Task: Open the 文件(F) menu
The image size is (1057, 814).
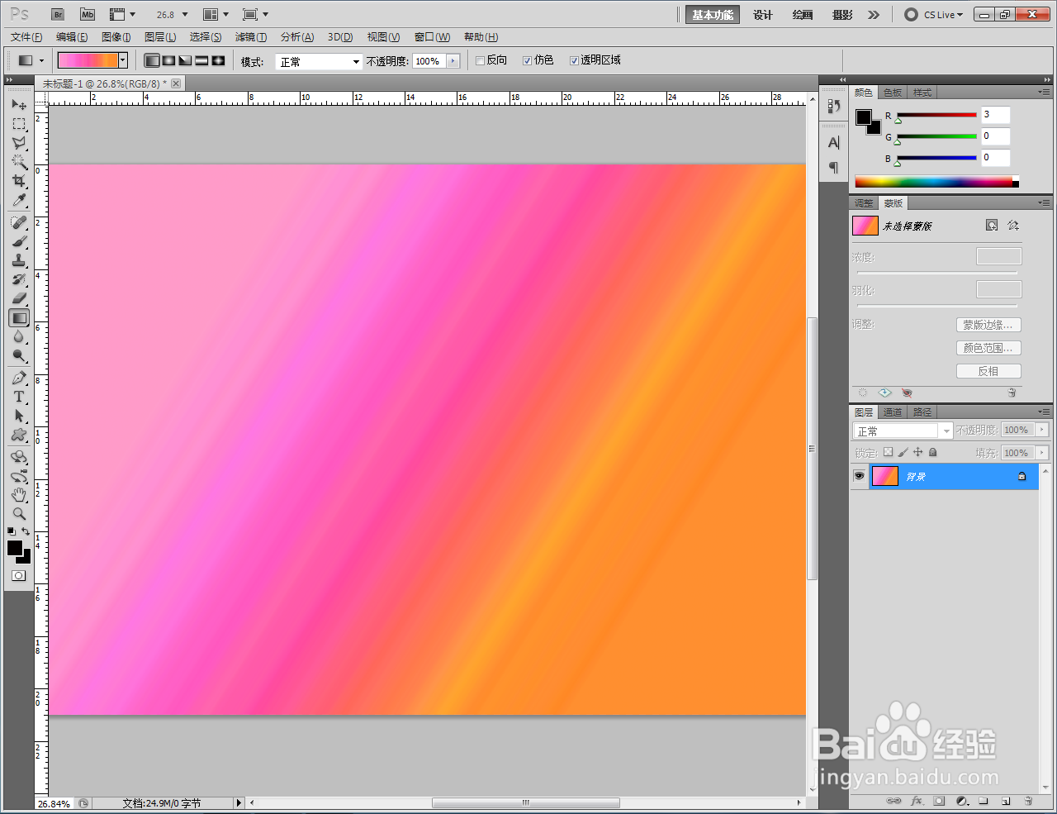Action: click(x=26, y=37)
